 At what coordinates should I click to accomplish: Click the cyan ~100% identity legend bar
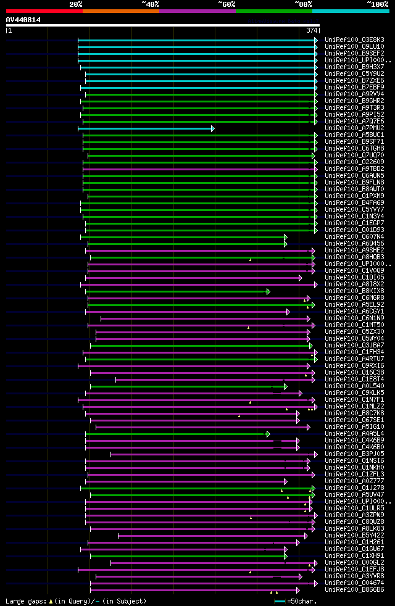coord(351,11)
